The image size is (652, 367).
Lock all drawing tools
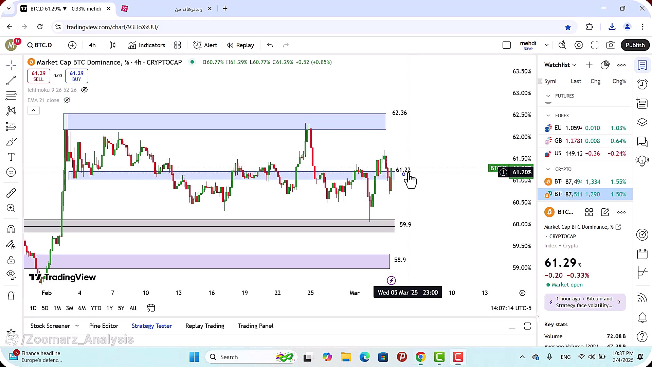point(11,260)
